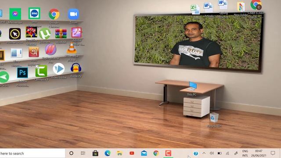Open the Avro Keyboard shortcut
The width and height of the screenshot is (281, 158).
pyautogui.click(x=34, y=52)
